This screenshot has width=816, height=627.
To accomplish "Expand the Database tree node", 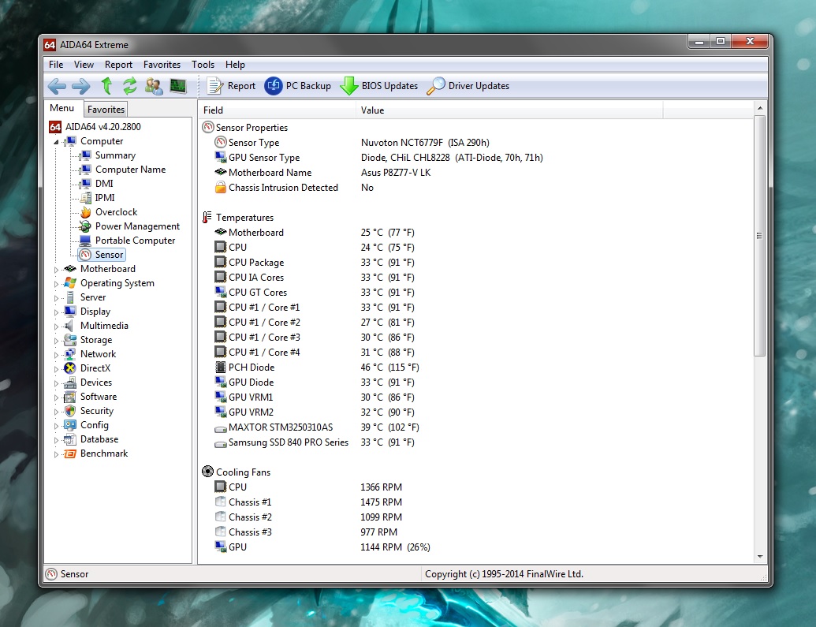I will point(56,440).
